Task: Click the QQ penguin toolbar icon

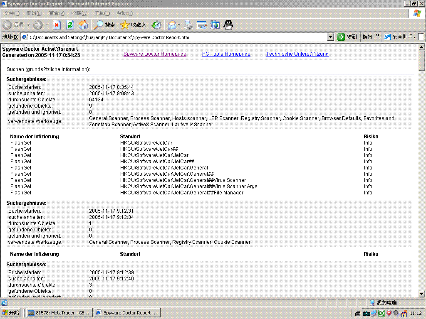Action: coord(228,25)
